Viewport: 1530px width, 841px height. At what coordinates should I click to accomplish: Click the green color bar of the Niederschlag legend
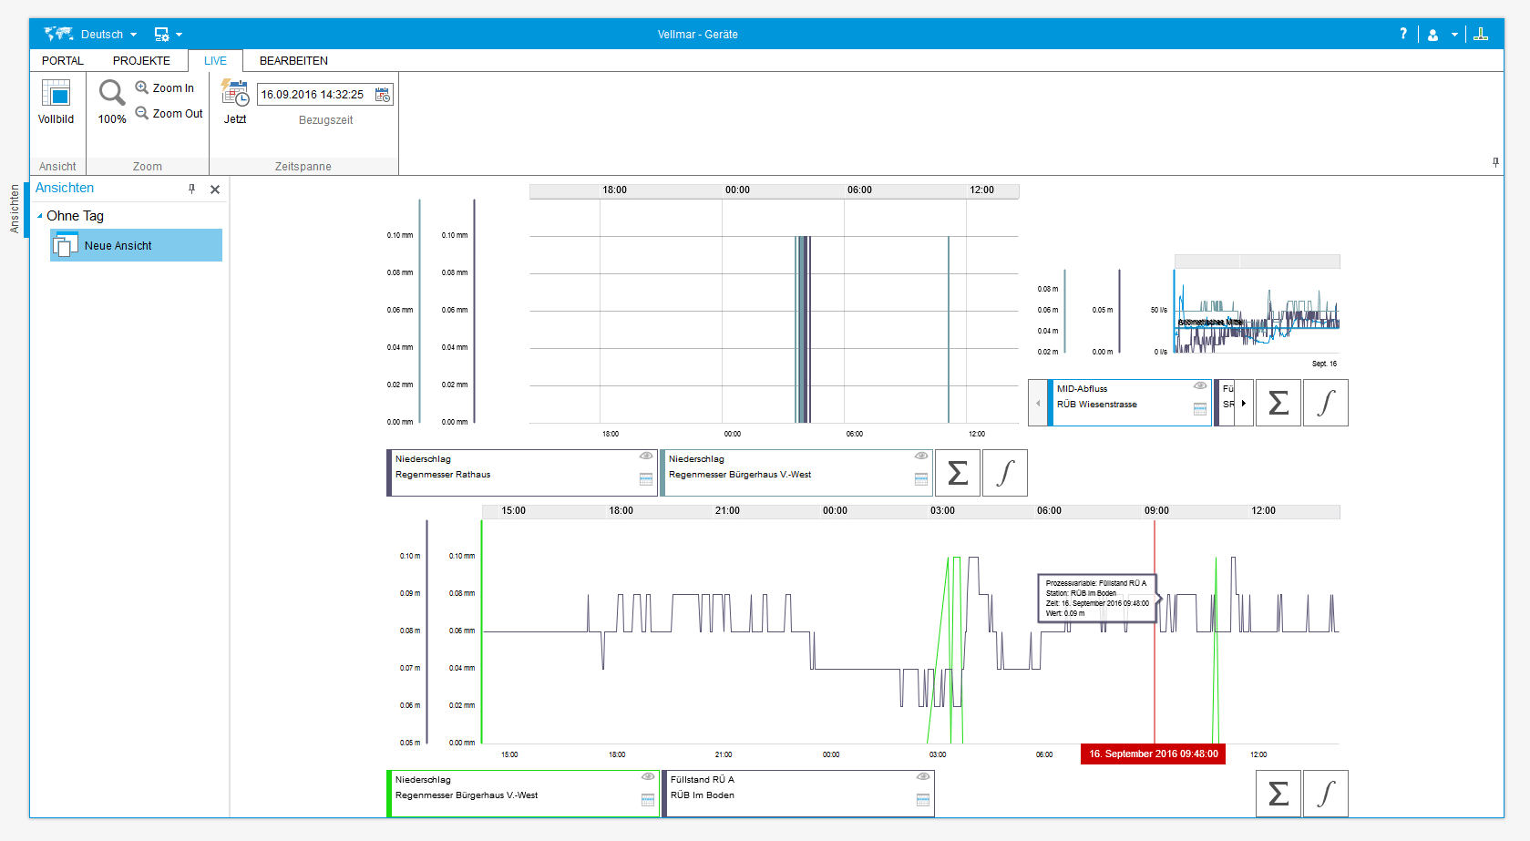tap(389, 794)
